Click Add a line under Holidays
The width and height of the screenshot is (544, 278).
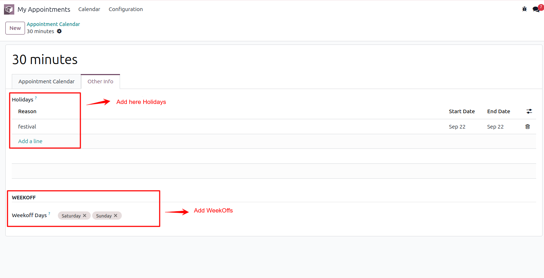[30, 141]
